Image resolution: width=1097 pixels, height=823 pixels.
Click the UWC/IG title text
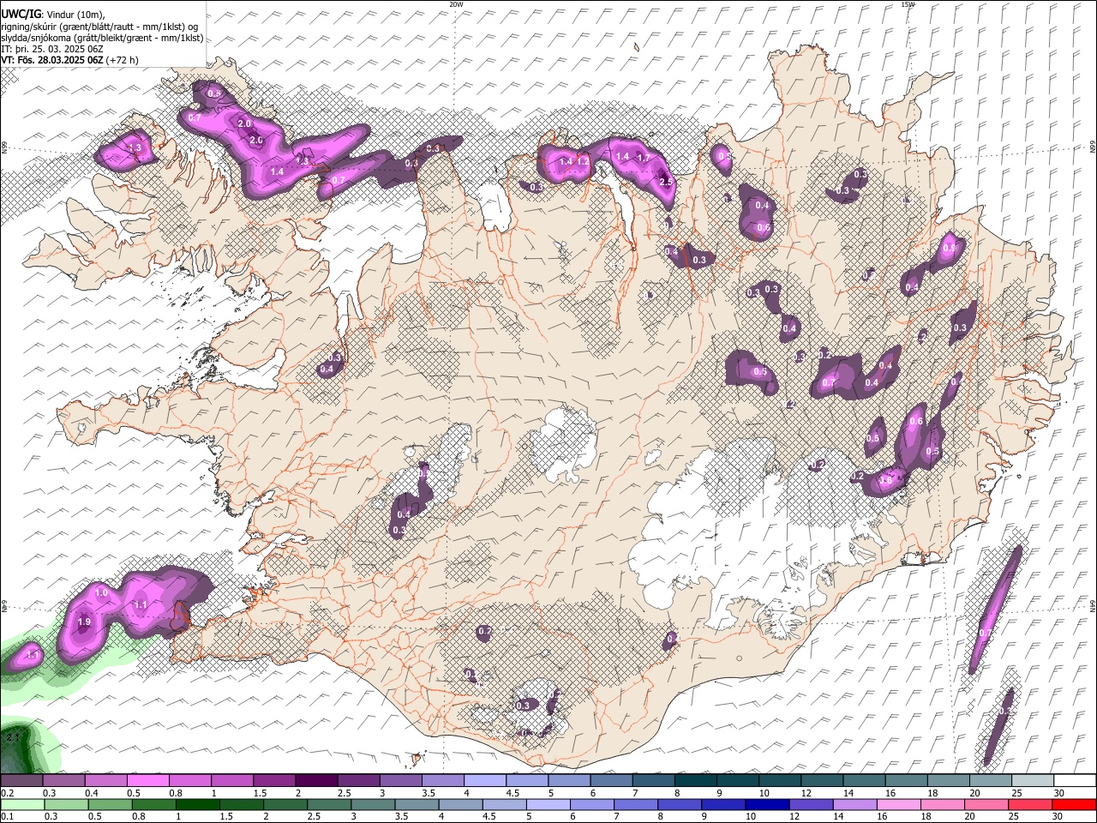coord(21,15)
